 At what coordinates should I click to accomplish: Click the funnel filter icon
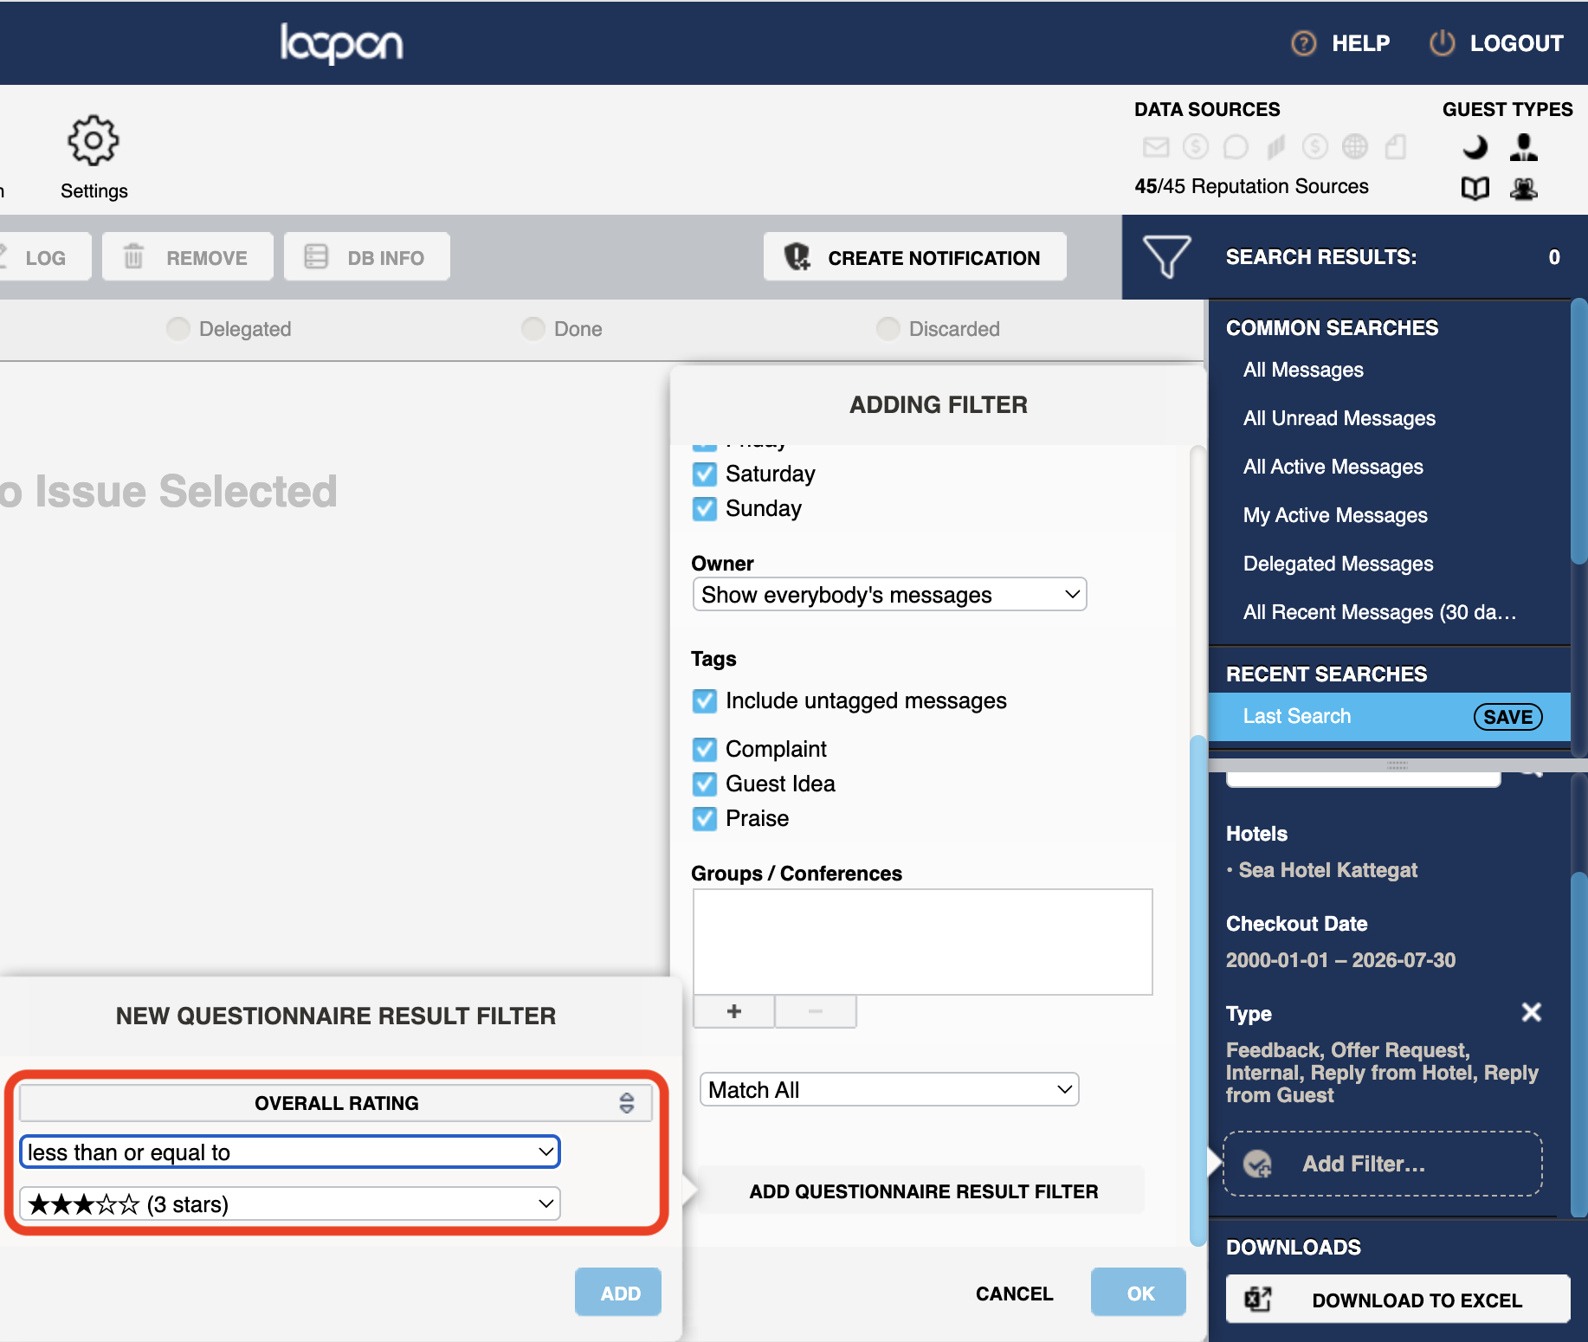point(1166,256)
